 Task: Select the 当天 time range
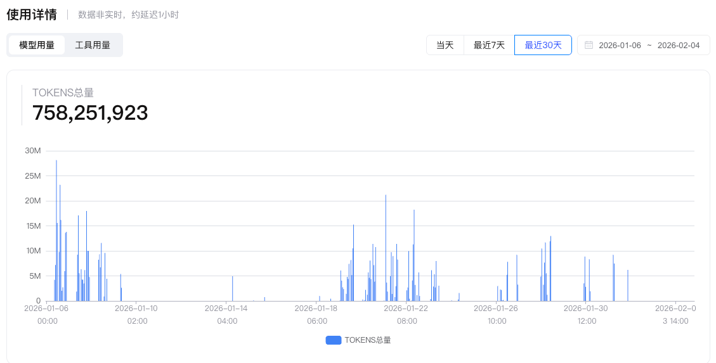[445, 45]
